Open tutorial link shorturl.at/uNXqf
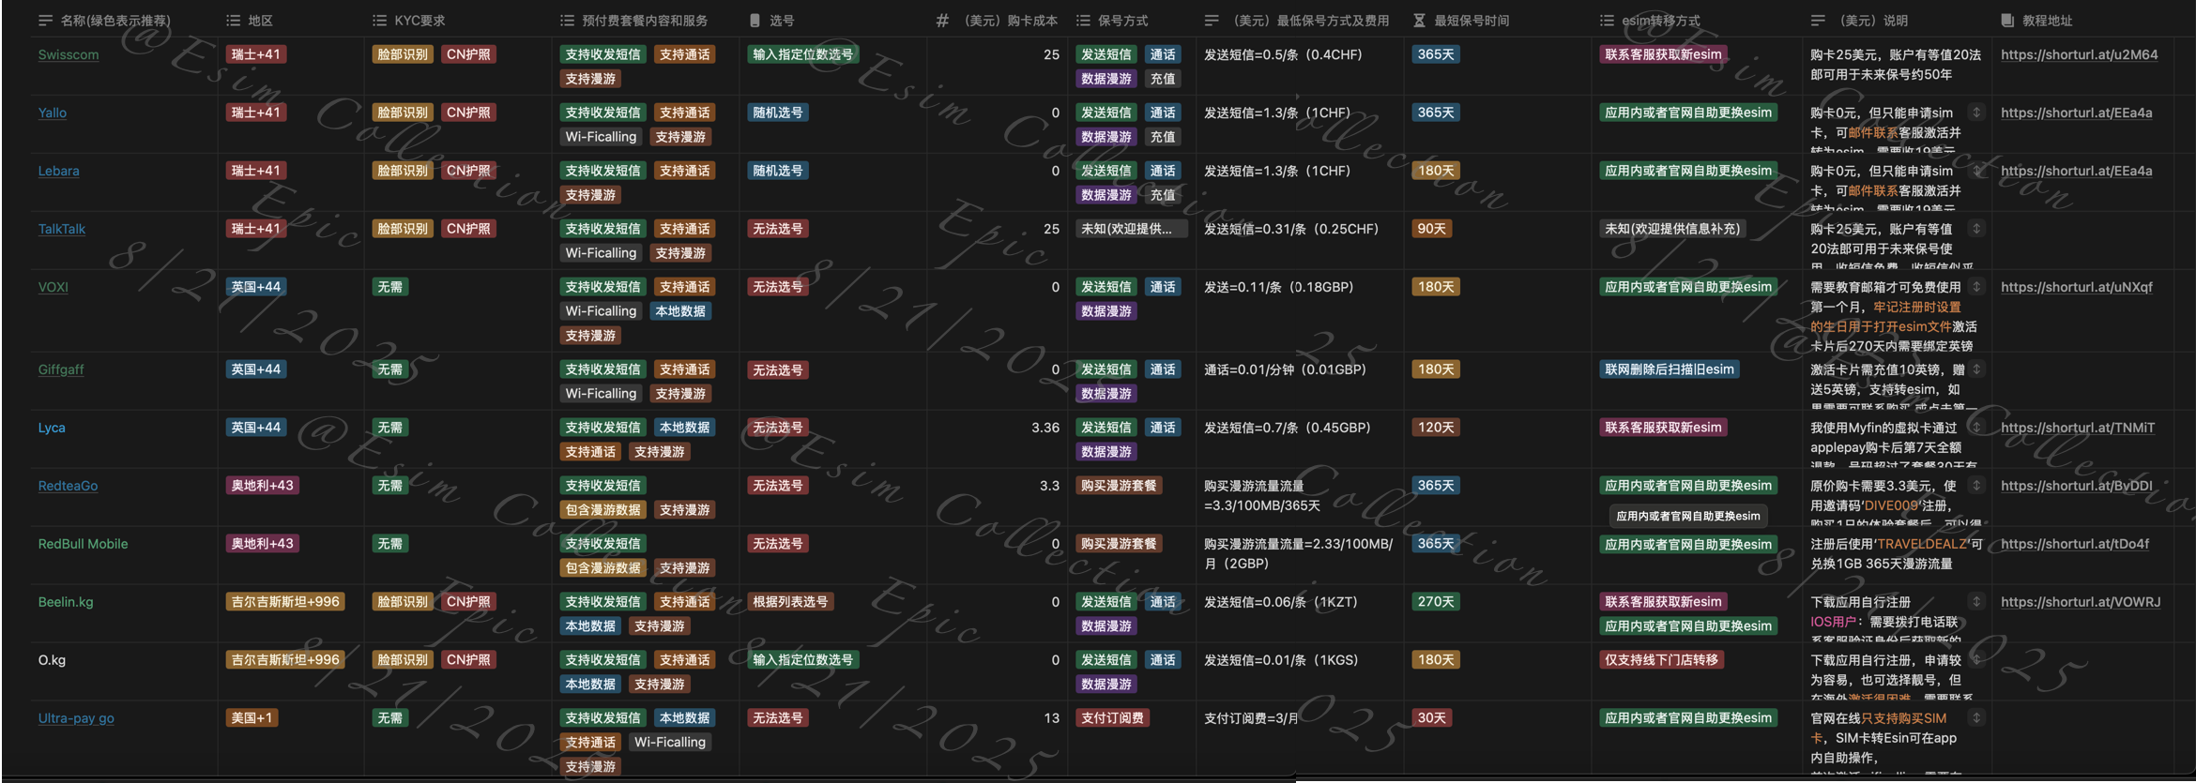 coord(2076,287)
